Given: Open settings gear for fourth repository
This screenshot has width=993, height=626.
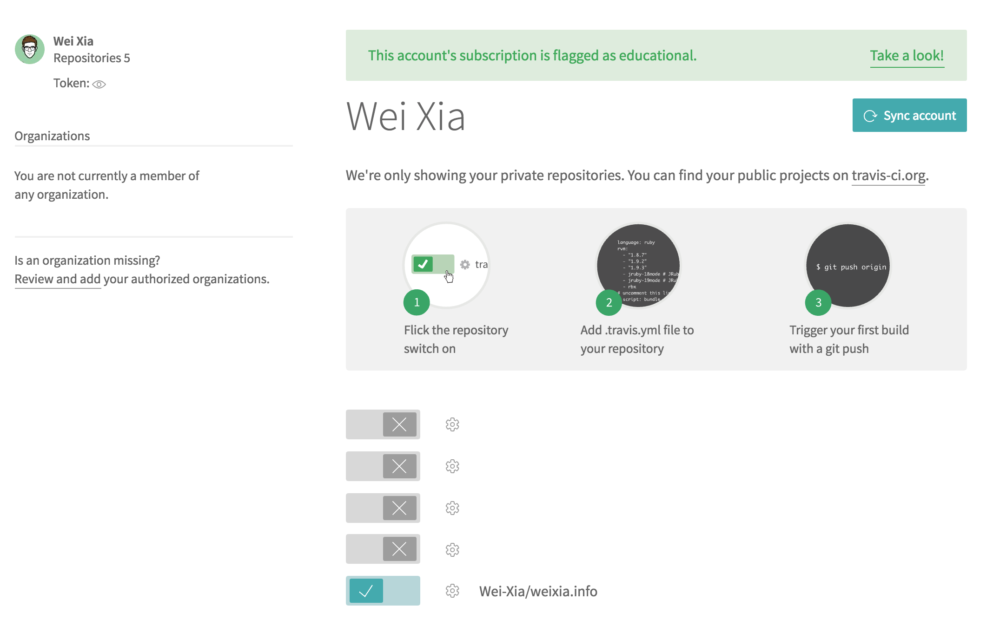Looking at the screenshot, I should pyautogui.click(x=452, y=550).
